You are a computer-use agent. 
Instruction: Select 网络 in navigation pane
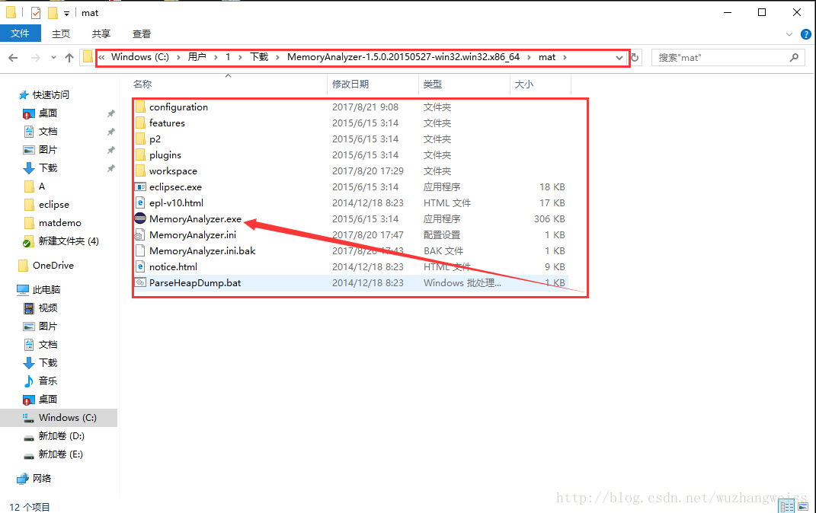point(42,479)
